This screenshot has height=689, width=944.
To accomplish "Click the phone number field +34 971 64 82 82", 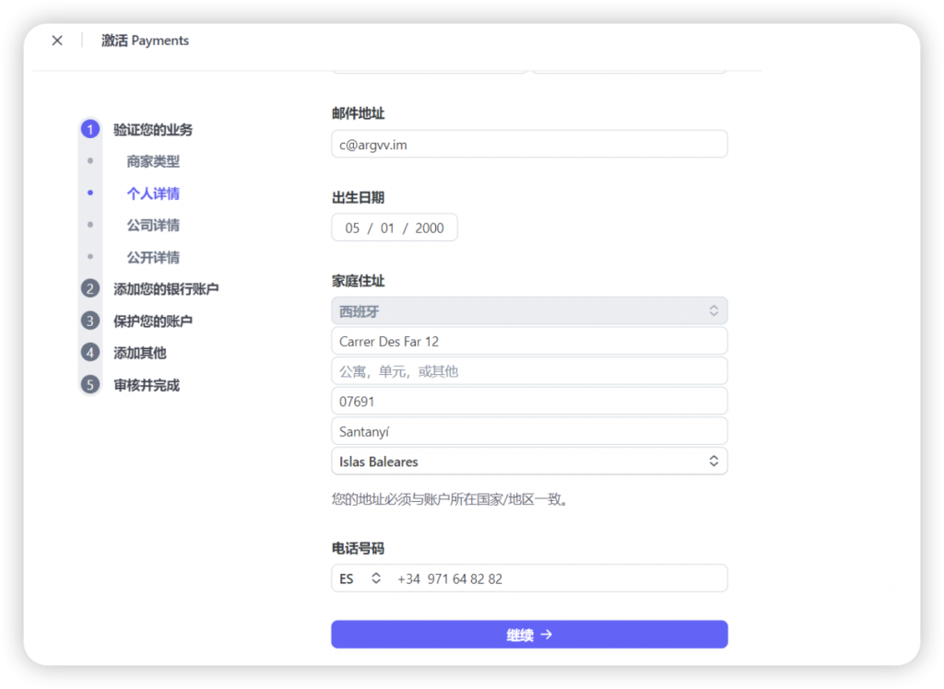I will coord(558,578).
